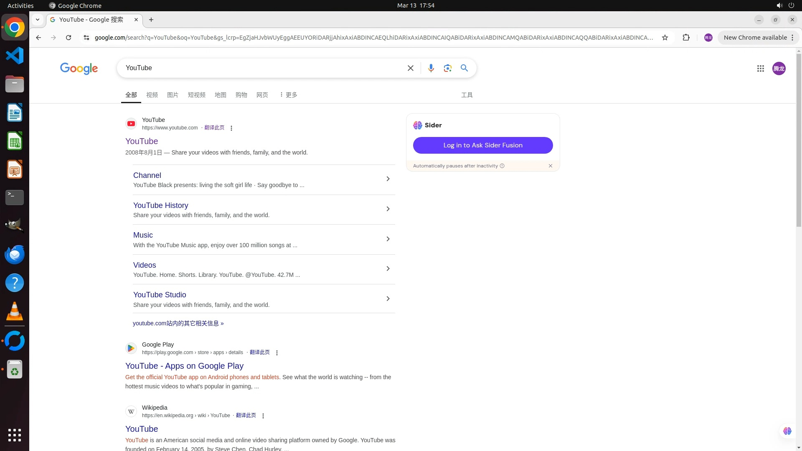This screenshot has height=451, width=802.
Task: Open three-dot menu beside youtube.com result
Action: tap(231, 128)
